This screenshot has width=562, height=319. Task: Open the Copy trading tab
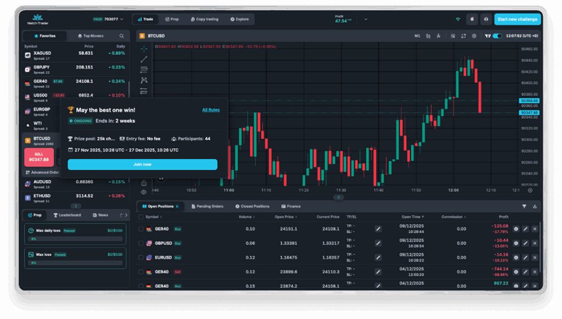click(205, 19)
